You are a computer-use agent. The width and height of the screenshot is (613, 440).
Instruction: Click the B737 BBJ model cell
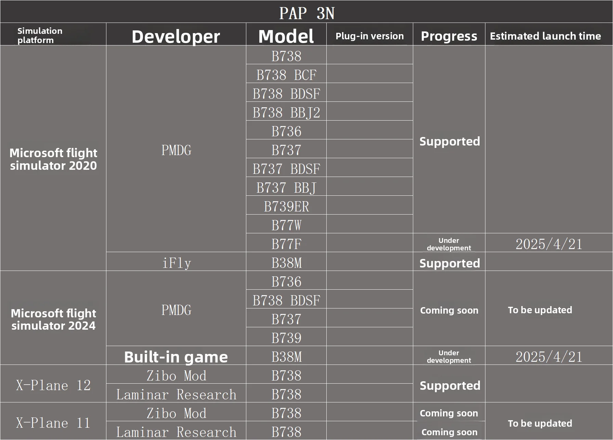coord(286,188)
